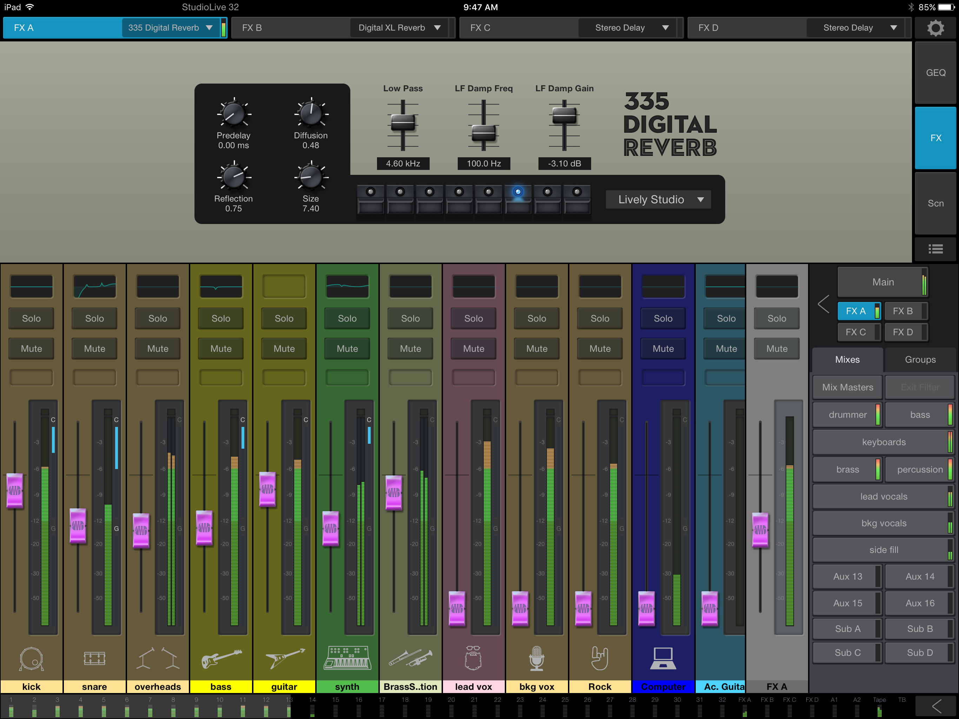Tap the lead vox bearded face icon
The height and width of the screenshot is (719, 959).
tap(473, 658)
